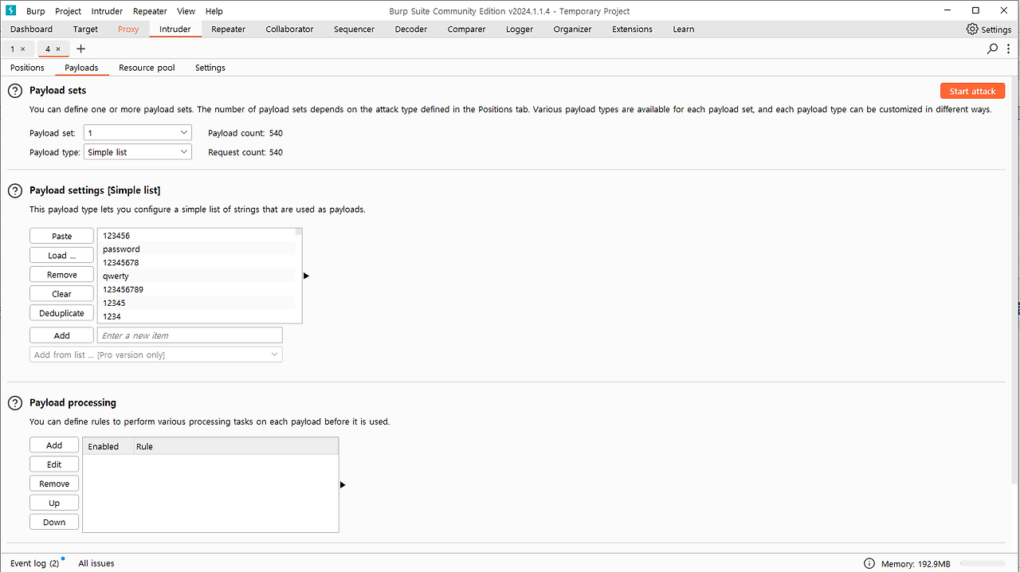
Task: Open the Project menu
Action: coord(69,11)
